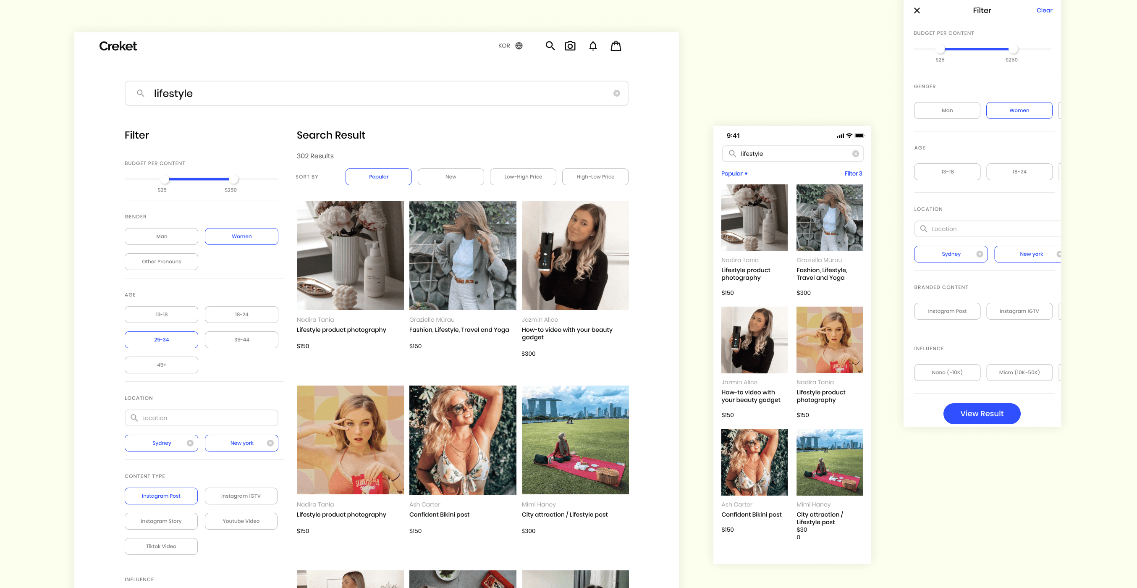Select Tiktok Video content type
The image size is (1137, 588).
coord(161,546)
